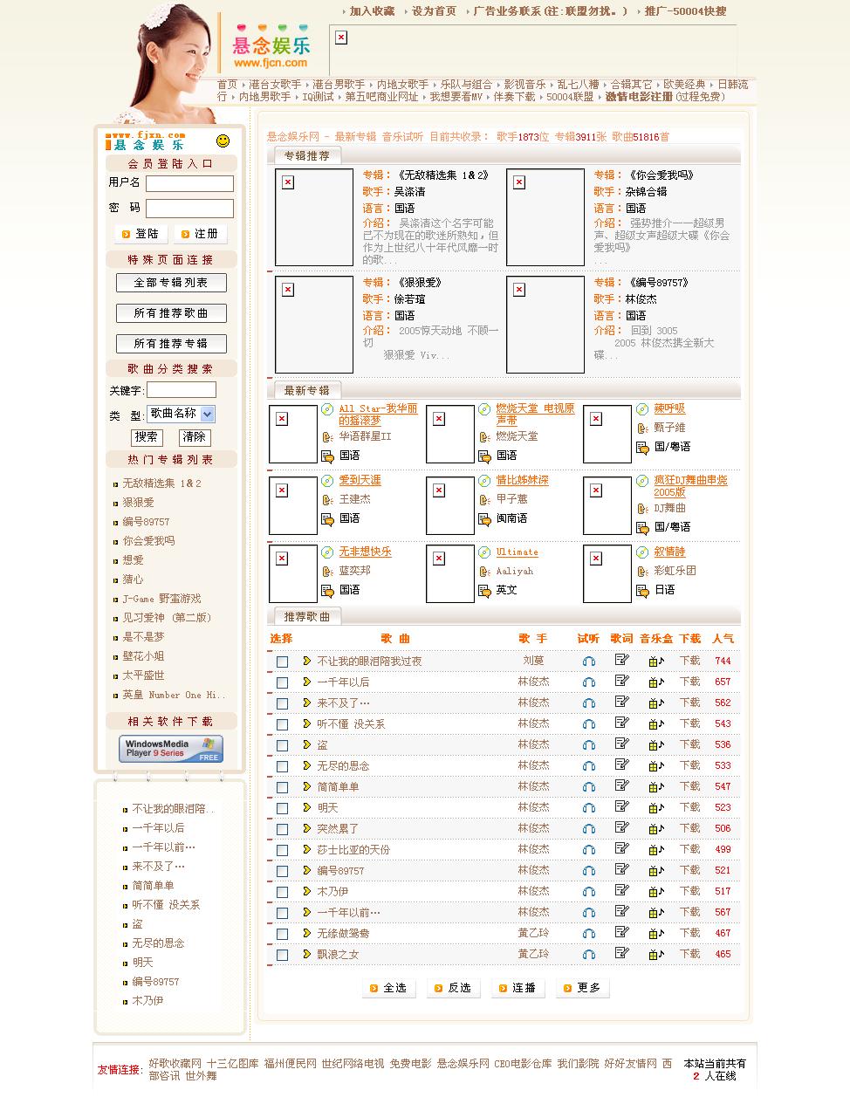This screenshot has height=1097, width=850.
Task: Open 设为首页 link at top
Action: (434, 11)
